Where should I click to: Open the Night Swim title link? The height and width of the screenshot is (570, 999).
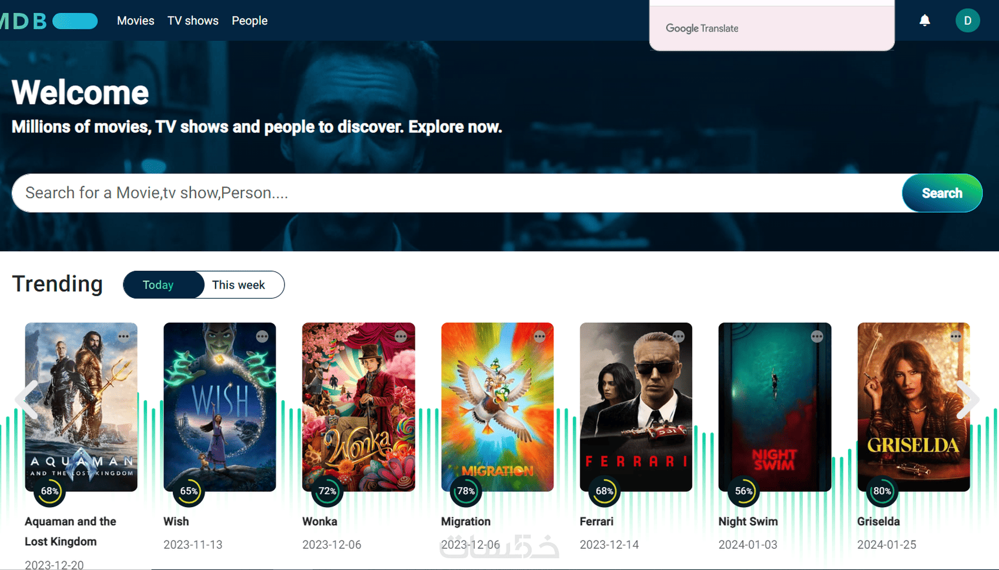[x=748, y=521]
